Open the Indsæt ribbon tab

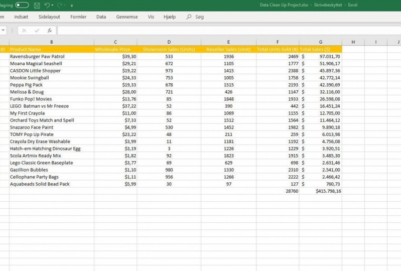click(x=21, y=17)
